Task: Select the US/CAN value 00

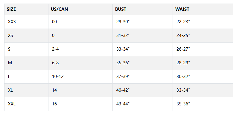Action: [54, 22]
